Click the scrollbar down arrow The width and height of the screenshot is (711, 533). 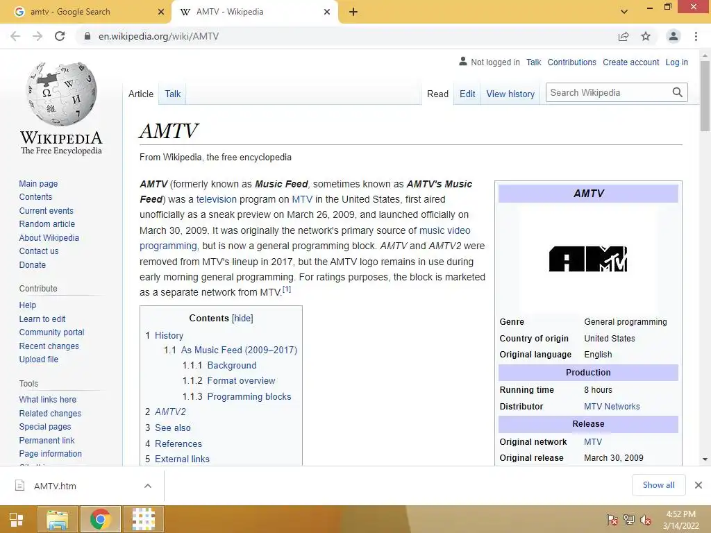(x=705, y=459)
